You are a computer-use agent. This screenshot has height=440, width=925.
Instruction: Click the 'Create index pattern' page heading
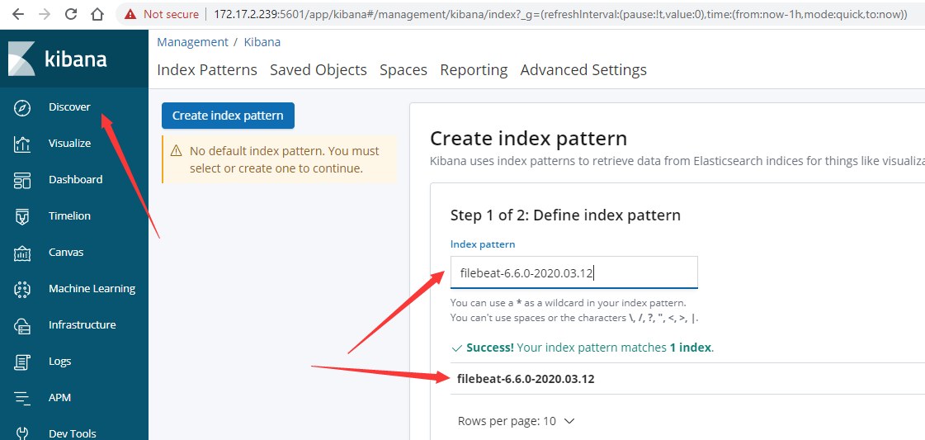(529, 139)
